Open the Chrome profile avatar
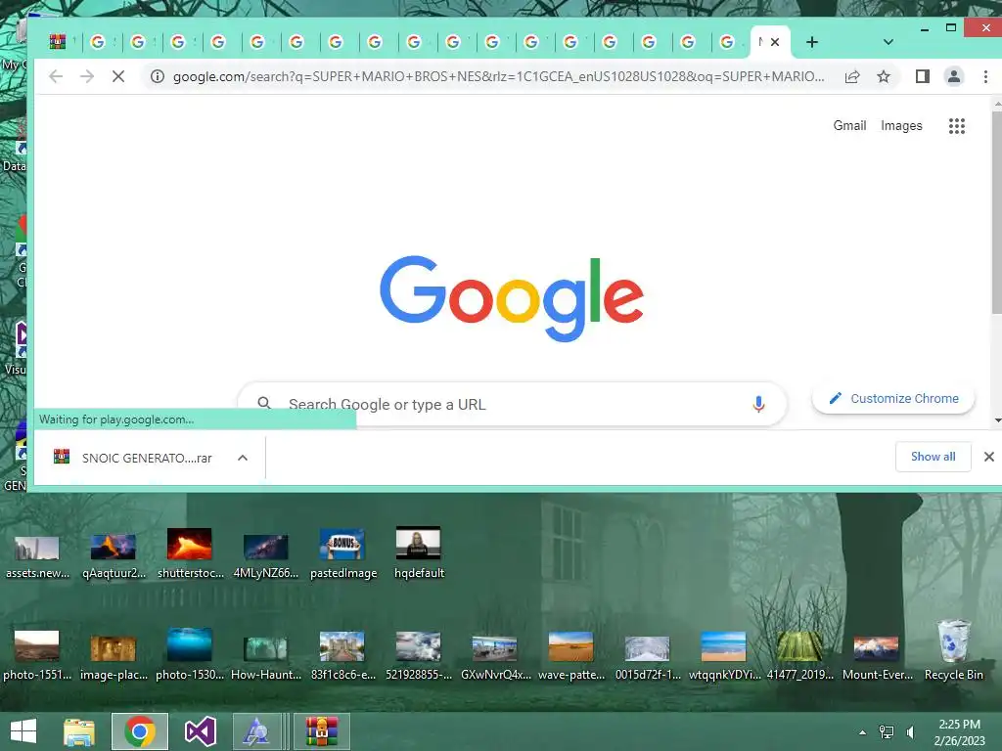The width and height of the screenshot is (1002, 751). point(953,76)
